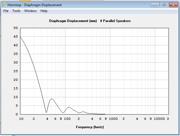Open the Help menu
The height and width of the screenshot is (136, 180).
coord(44,11)
